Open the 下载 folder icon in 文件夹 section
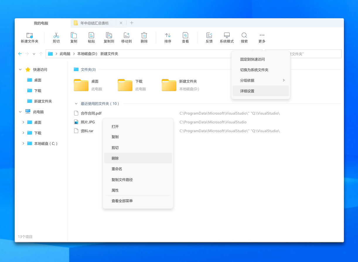 click(125, 85)
